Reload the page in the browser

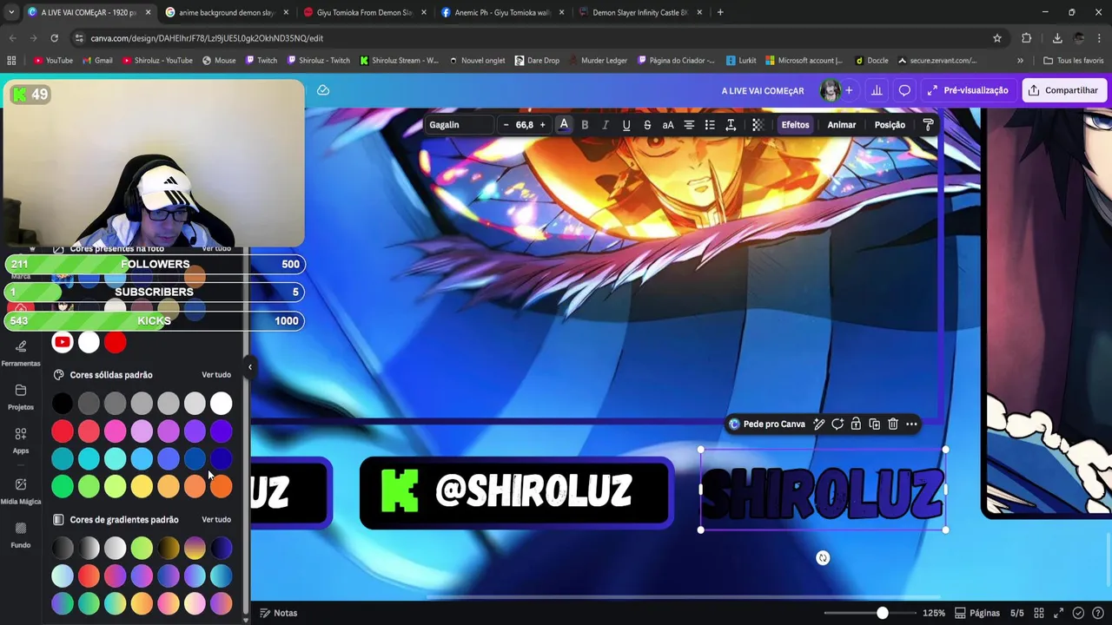[54, 38]
